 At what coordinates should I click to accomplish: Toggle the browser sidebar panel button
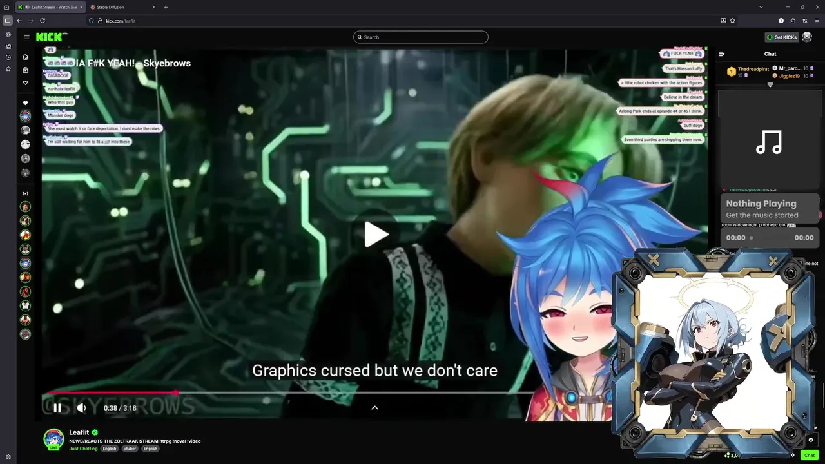8,21
